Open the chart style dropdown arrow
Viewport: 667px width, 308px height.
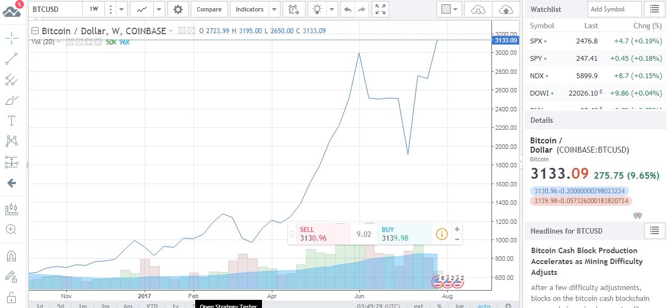coord(159,9)
